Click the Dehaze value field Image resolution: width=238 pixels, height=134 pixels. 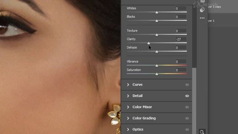181,48
